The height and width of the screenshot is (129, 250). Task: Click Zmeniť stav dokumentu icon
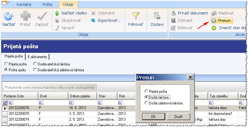(214, 28)
